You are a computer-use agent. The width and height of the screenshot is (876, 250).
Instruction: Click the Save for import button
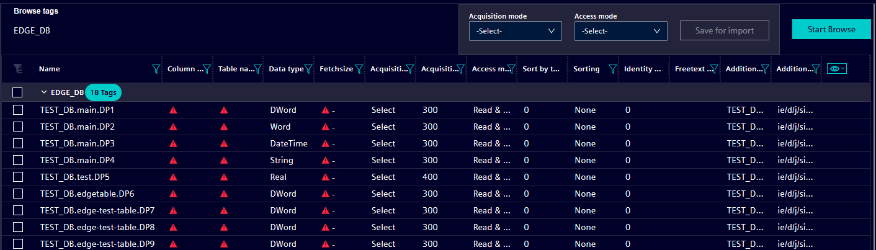click(x=724, y=30)
